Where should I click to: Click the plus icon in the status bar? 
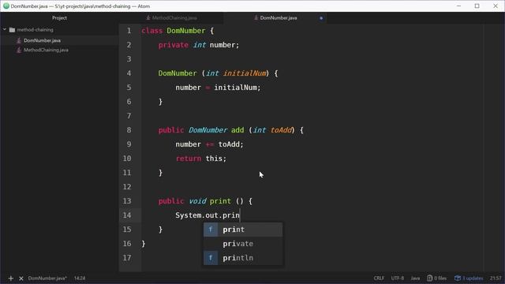click(x=10, y=278)
